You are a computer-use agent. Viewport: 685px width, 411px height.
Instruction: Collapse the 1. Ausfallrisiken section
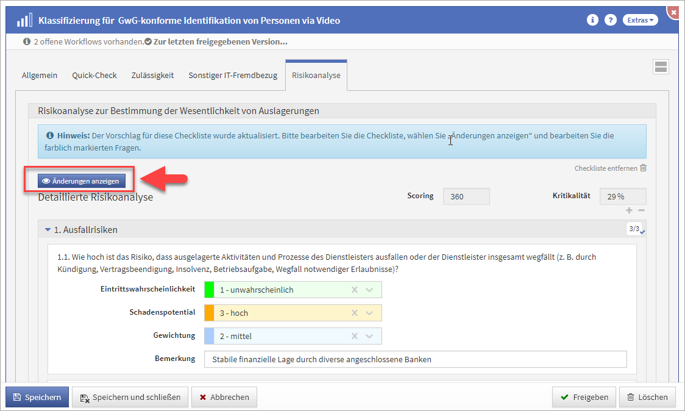pos(48,230)
